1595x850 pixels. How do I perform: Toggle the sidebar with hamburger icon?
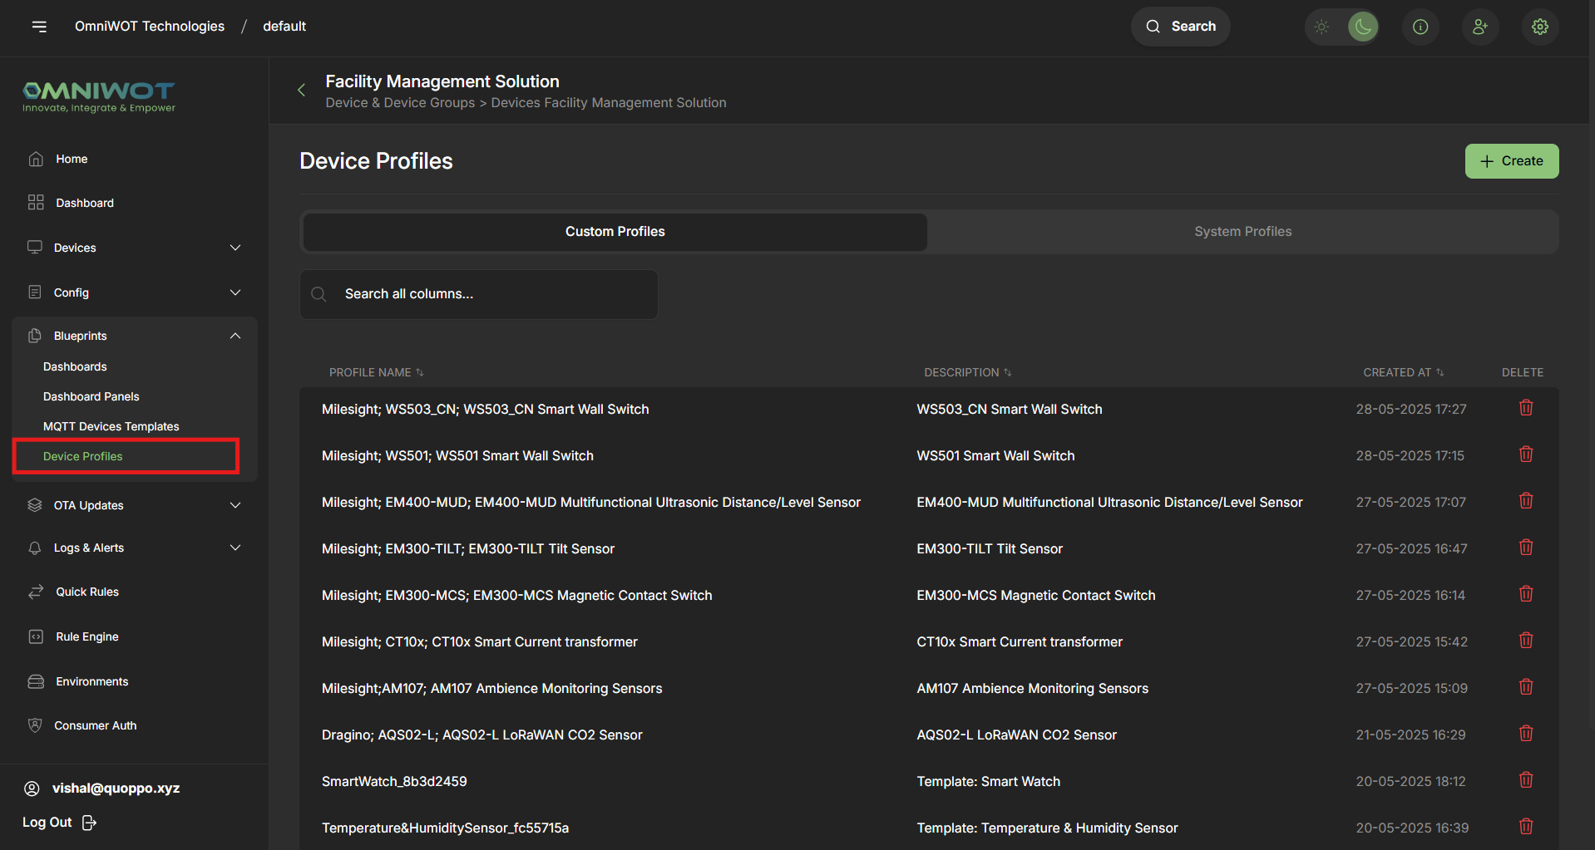pyautogui.click(x=39, y=26)
